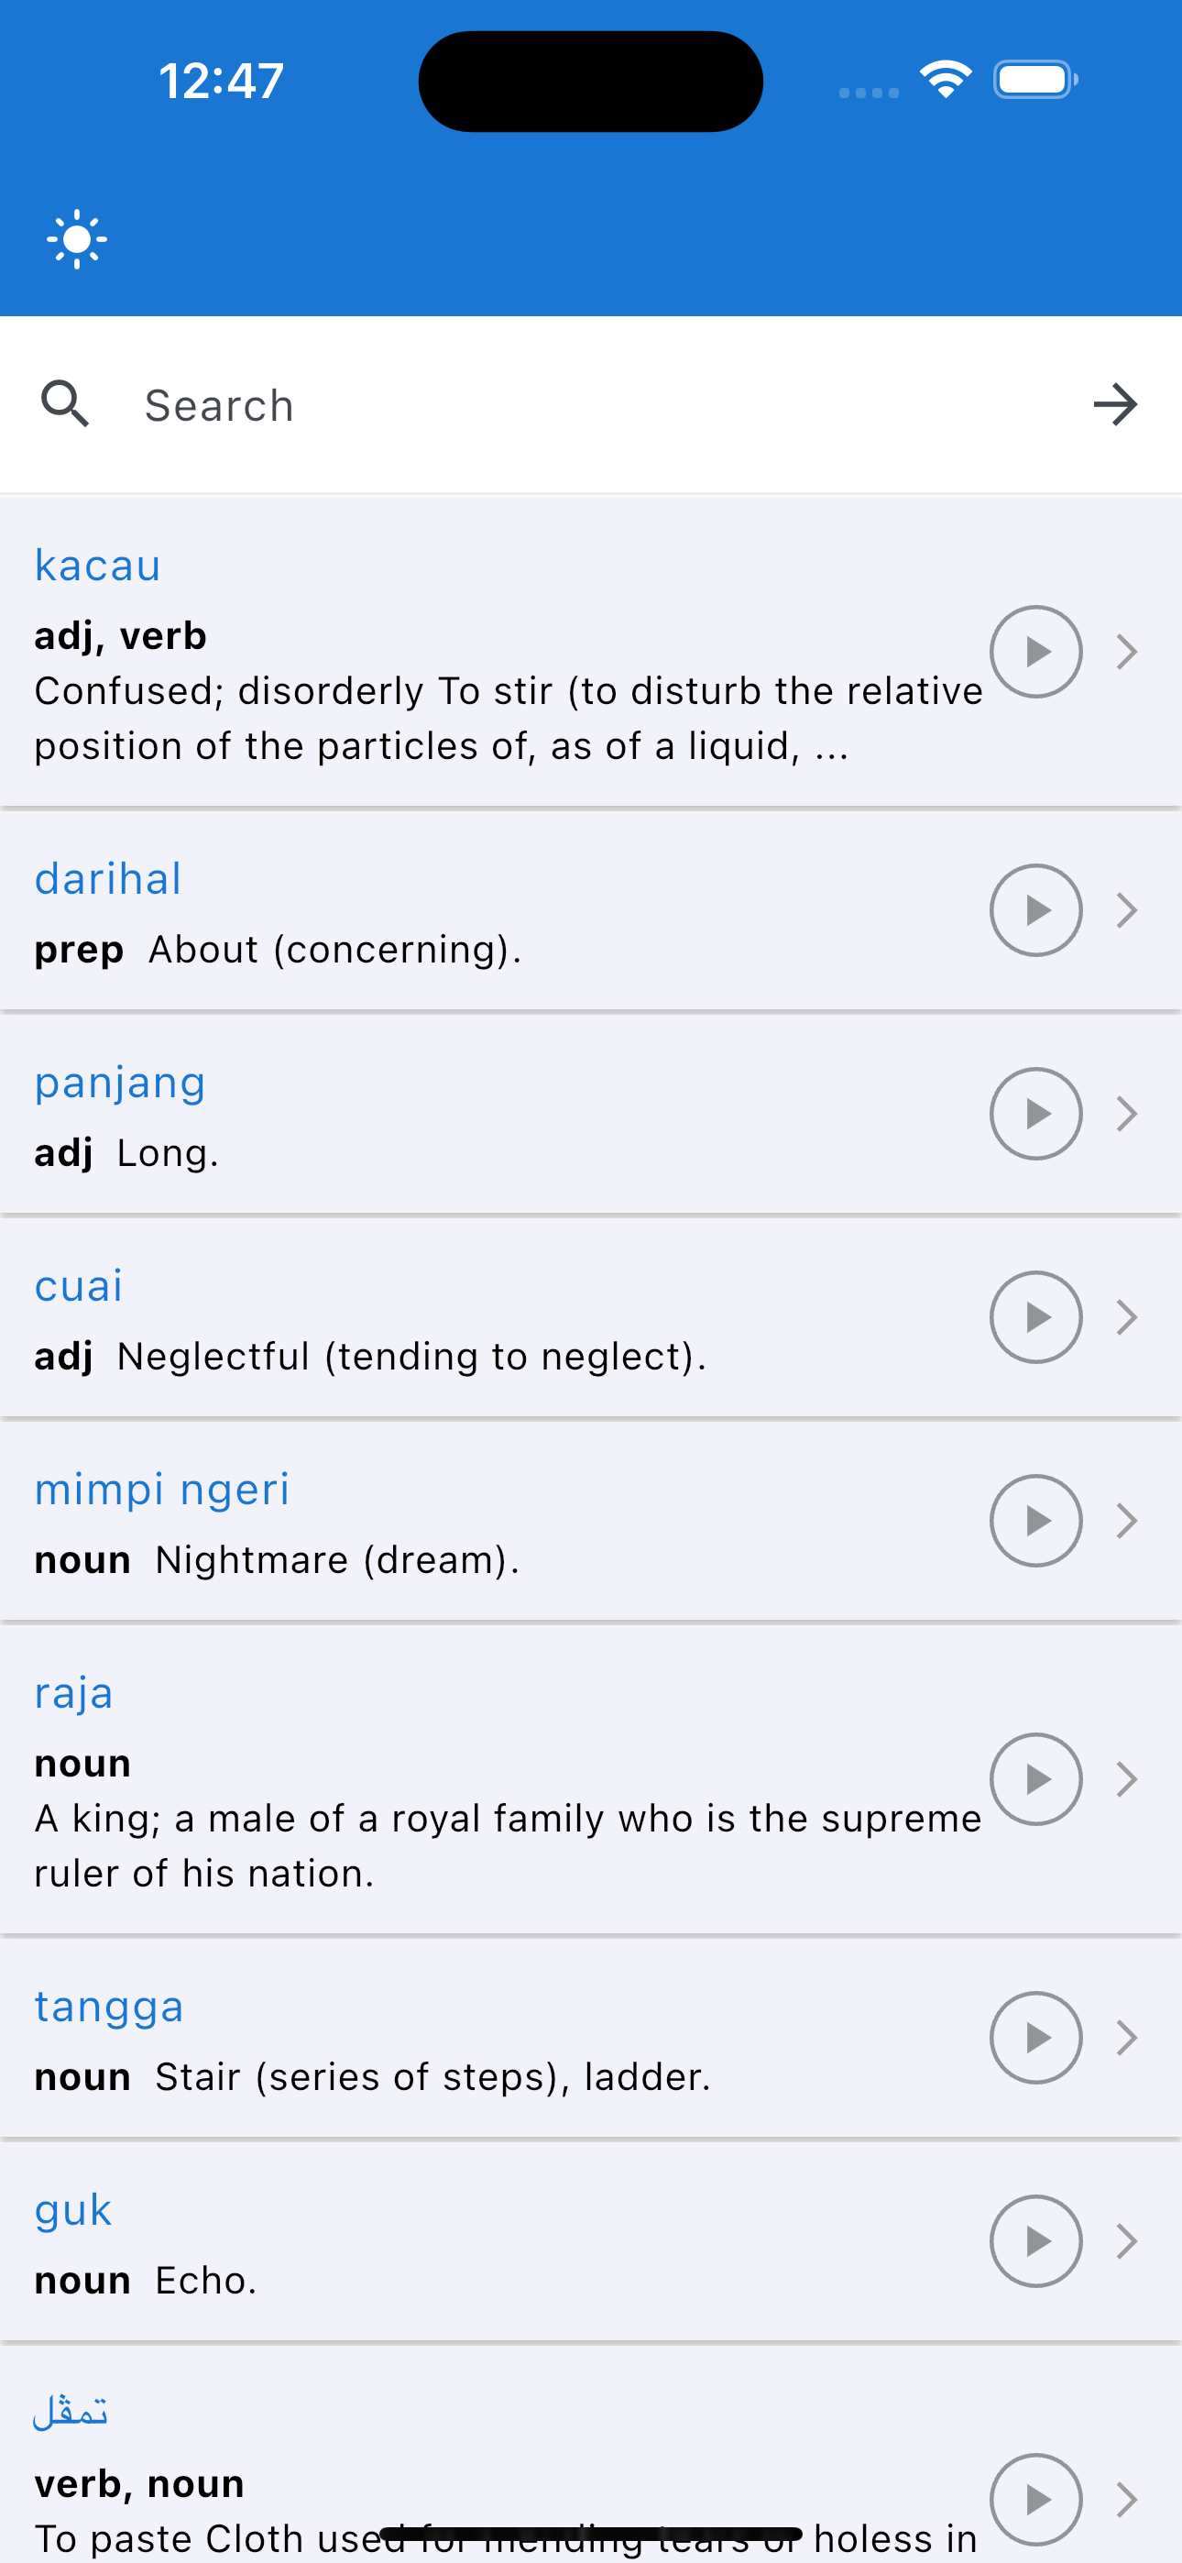
Task: Toggle the light/dark theme sun icon
Action: click(x=77, y=240)
